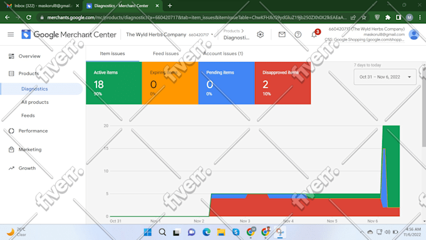Click the Google Merchant Center logo
The image size is (426, 240).
[69, 34]
